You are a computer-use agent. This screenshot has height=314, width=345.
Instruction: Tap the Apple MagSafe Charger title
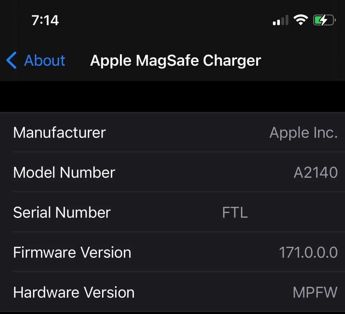175,60
